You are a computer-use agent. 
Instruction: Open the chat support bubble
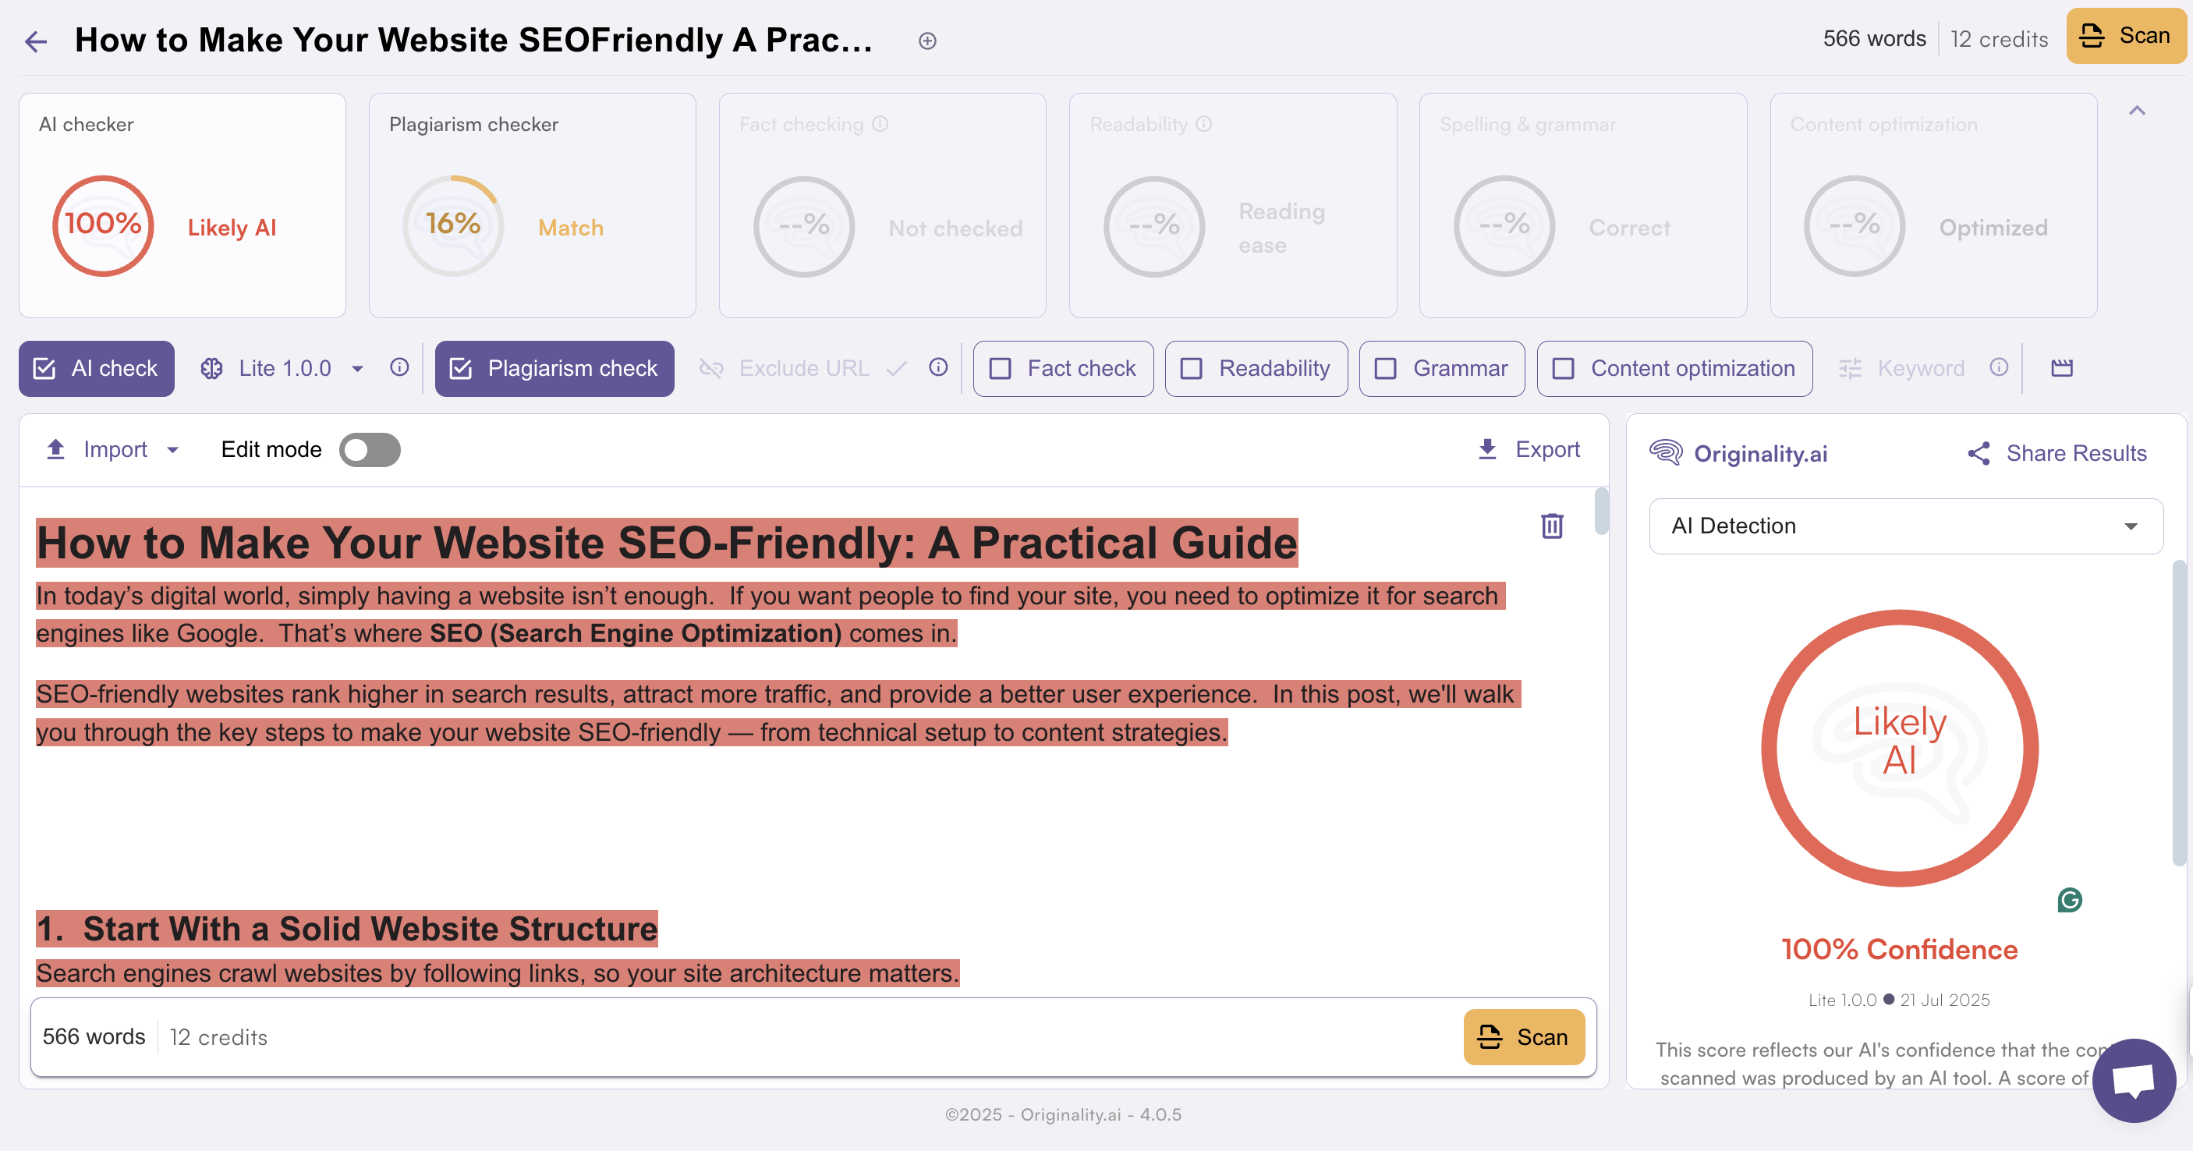point(2134,1080)
